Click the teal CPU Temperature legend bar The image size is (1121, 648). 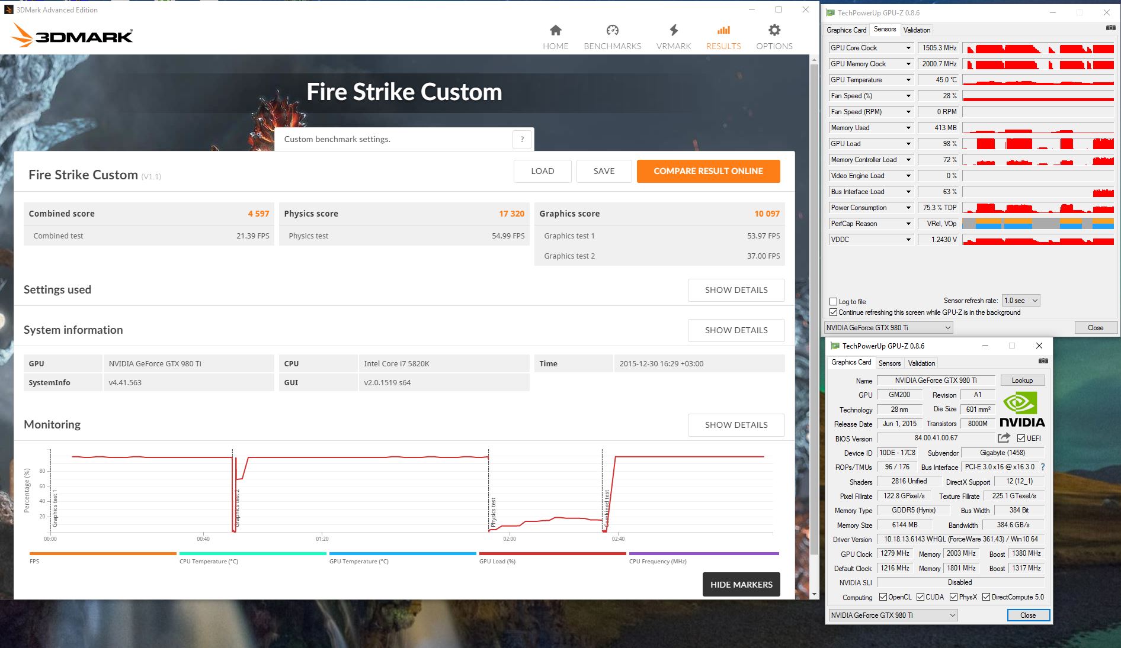[x=253, y=554]
